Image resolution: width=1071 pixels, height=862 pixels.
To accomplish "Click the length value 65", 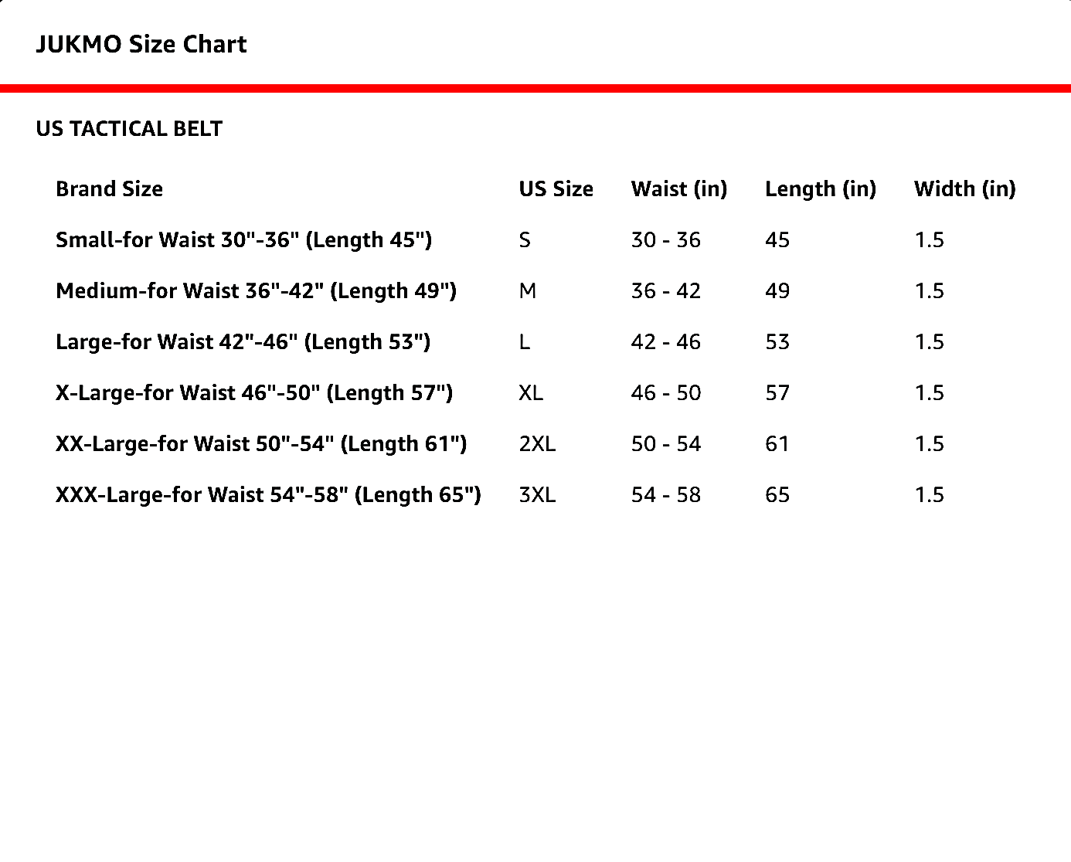I will click(777, 495).
